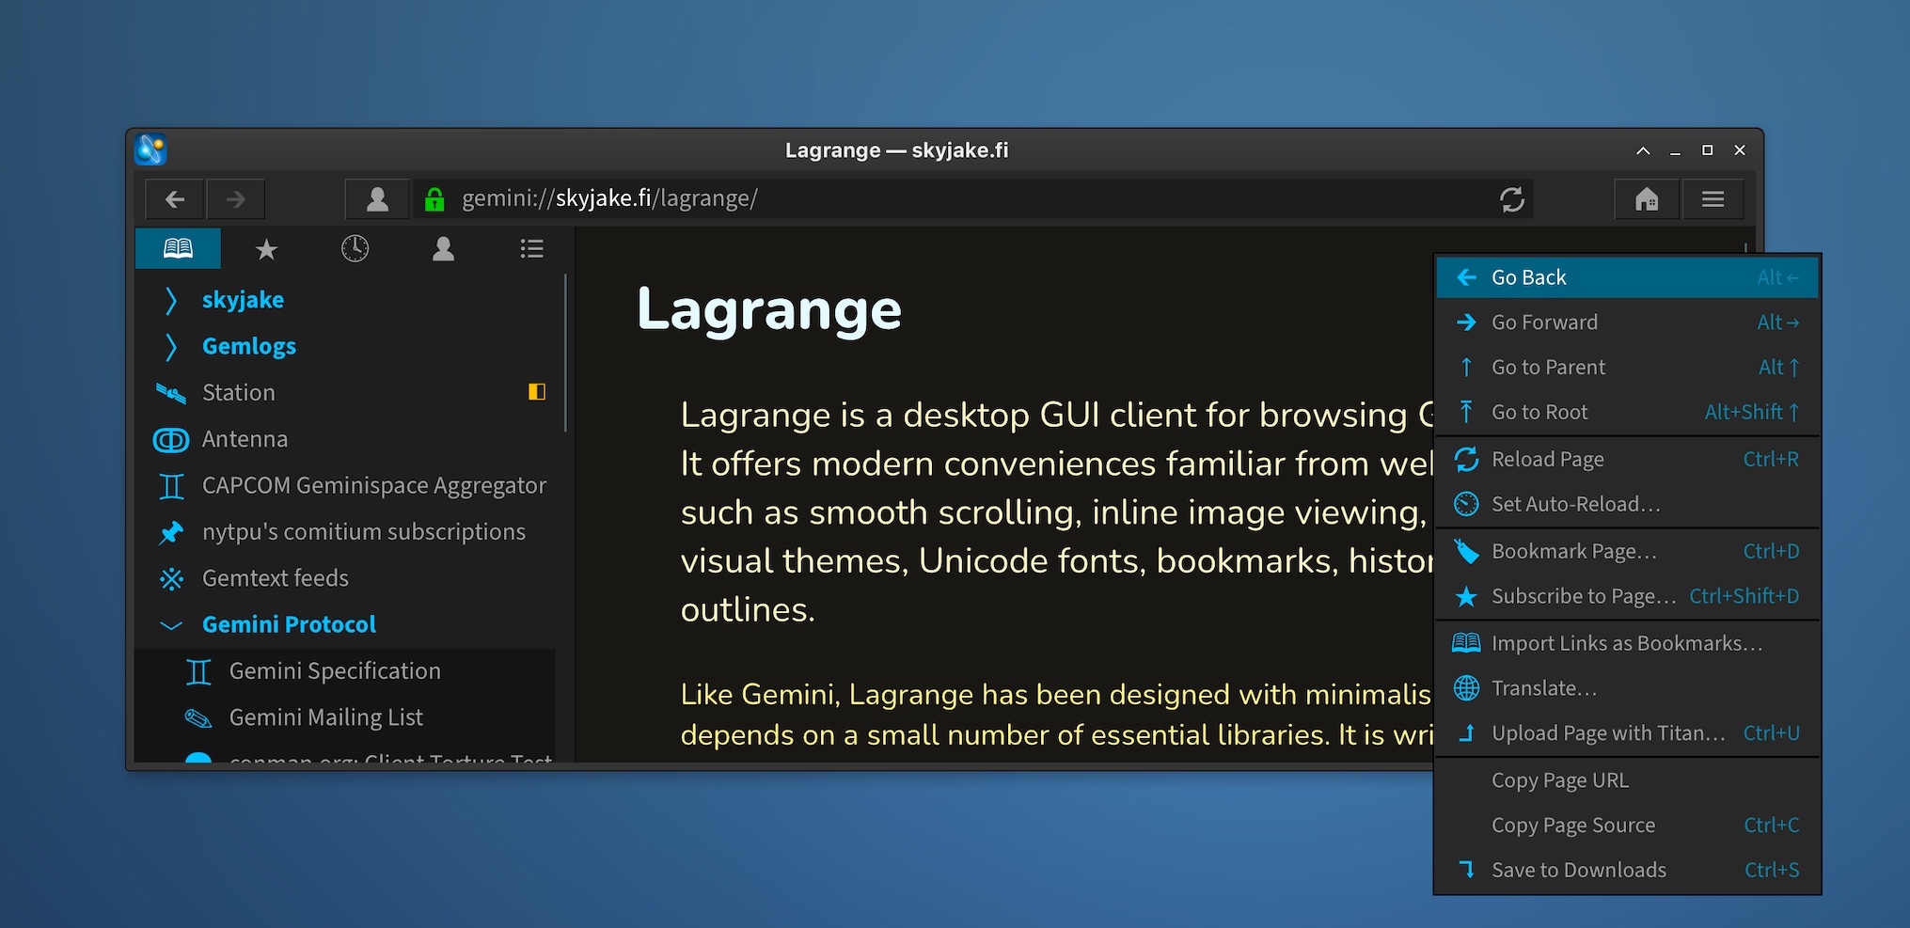1910x928 pixels.
Task: Click the title bar roll-up caret button
Action: (x=1643, y=150)
